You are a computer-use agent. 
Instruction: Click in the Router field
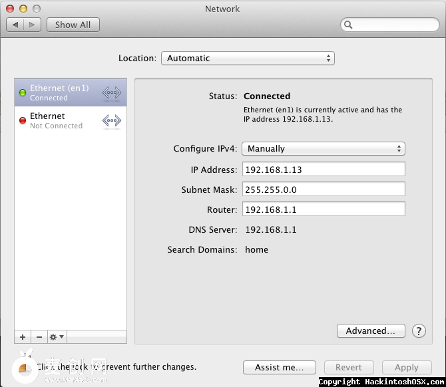[x=324, y=209]
